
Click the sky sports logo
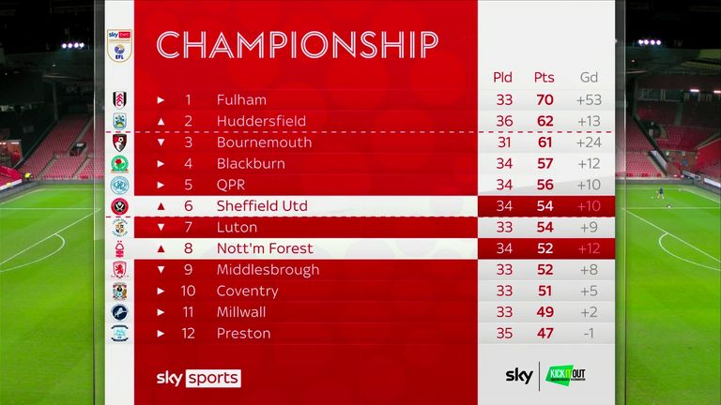199,378
